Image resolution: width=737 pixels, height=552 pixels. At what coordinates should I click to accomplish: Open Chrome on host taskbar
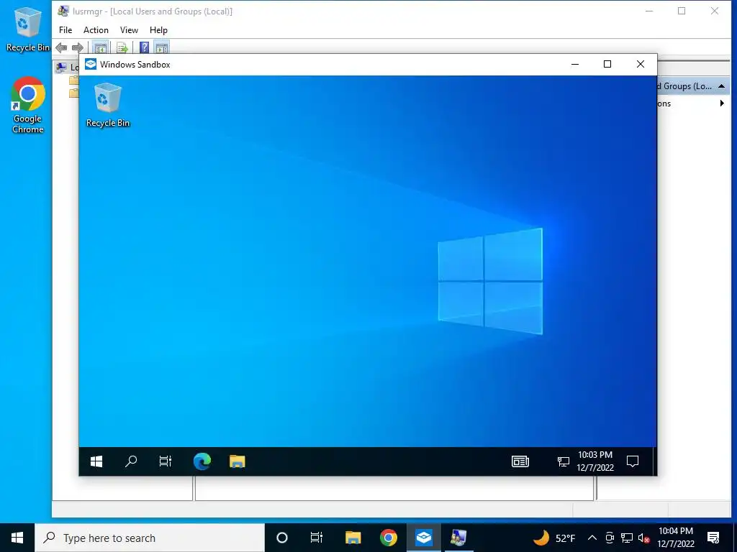click(x=388, y=538)
